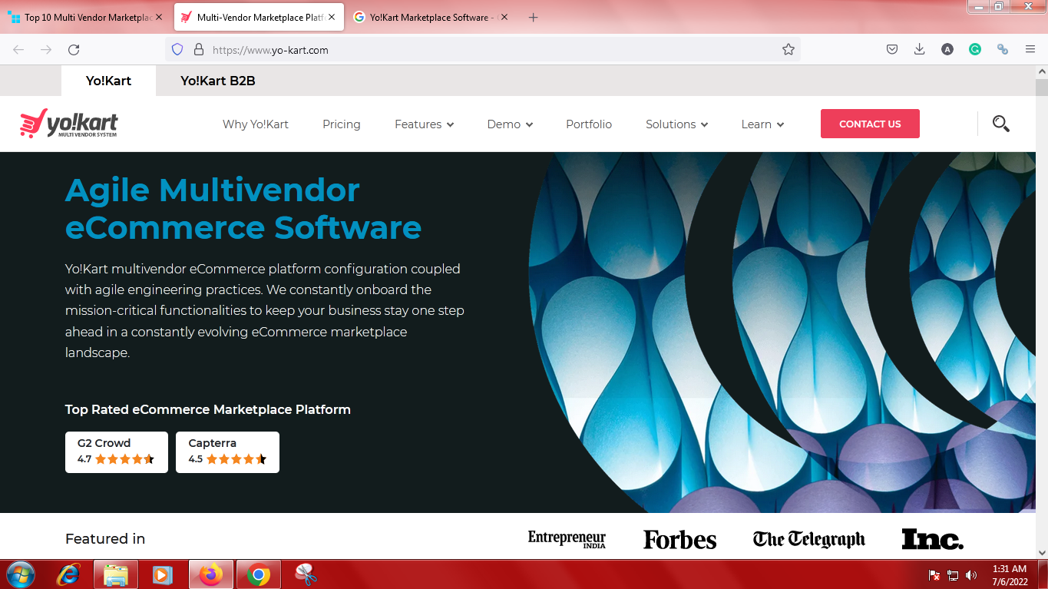Image resolution: width=1048 pixels, height=589 pixels.
Task: Click the Entrepreneur India logo
Action: [567, 539]
